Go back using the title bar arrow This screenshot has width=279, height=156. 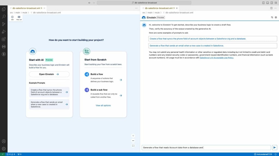coord(89,3)
